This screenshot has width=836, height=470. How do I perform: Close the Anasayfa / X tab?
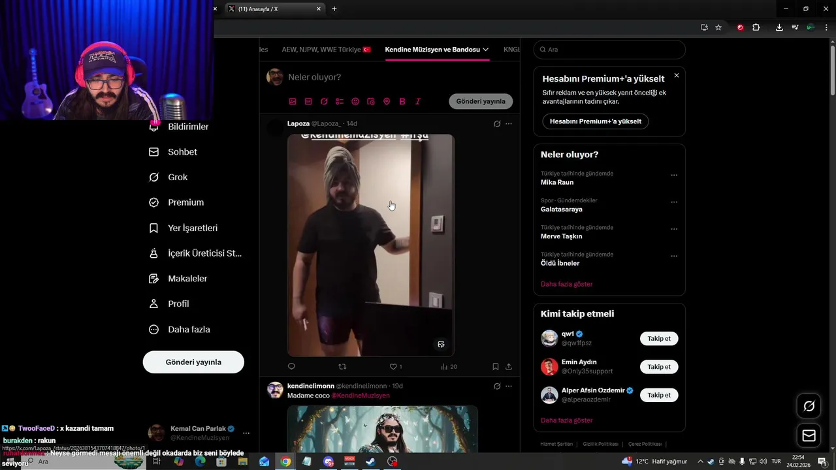(x=319, y=8)
